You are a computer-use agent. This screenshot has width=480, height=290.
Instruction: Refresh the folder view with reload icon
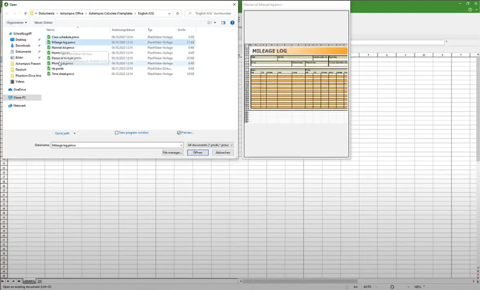pos(178,13)
